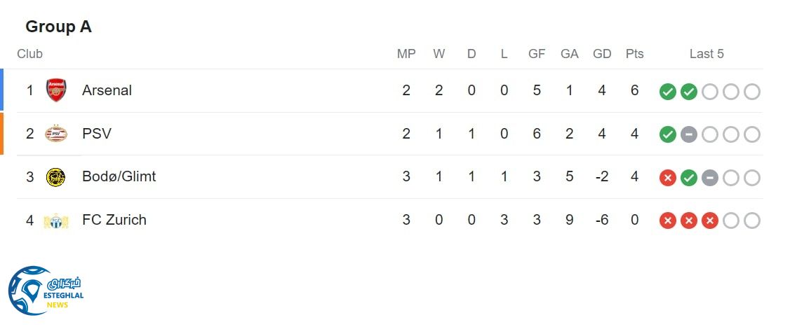
Task: Click the Bodø/Glimt club crest icon
Action: point(56,177)
